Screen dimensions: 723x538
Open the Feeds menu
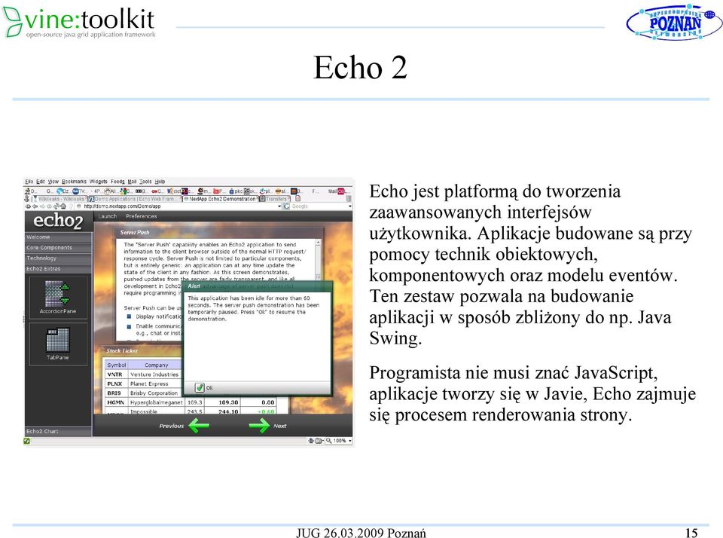click(x=118, y=182)
